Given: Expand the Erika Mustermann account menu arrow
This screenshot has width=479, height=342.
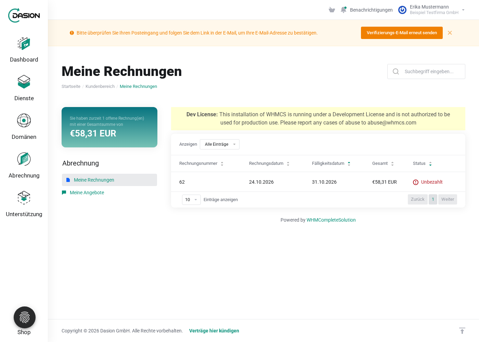Looking at the screenshot, I should 463,10.
